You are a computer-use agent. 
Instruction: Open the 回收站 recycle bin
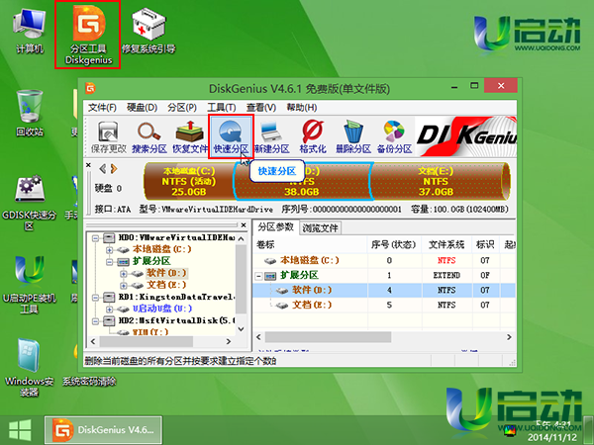click(30, 113)
